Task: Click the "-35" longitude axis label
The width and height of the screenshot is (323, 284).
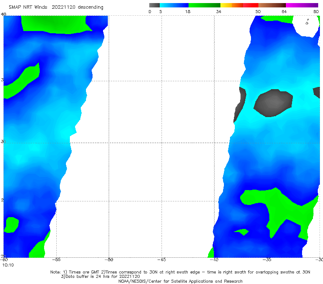Action: click(267, 260)
